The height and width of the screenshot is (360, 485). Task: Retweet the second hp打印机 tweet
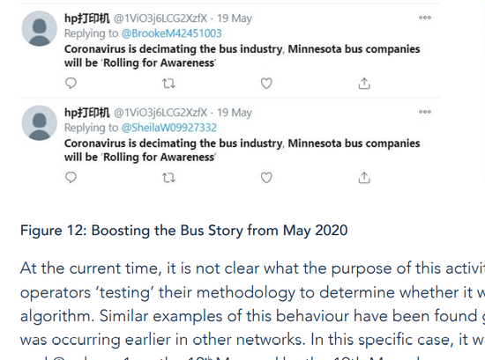(x=168, y=178)
